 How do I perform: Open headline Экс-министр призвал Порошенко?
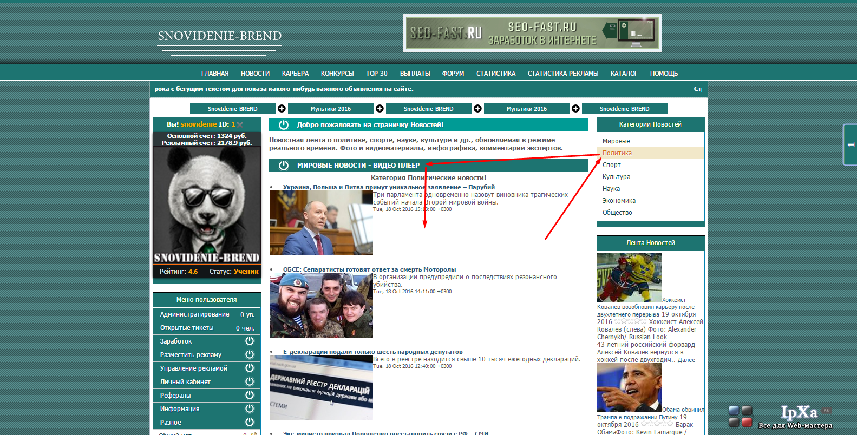tap(385, 433)
